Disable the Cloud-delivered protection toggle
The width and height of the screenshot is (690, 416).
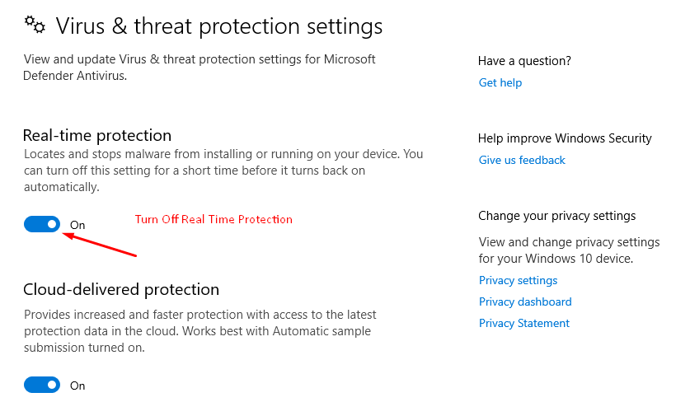coord(42,385)
